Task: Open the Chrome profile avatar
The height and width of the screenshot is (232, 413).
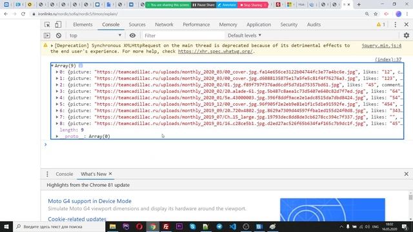Action: coord(399,14)
